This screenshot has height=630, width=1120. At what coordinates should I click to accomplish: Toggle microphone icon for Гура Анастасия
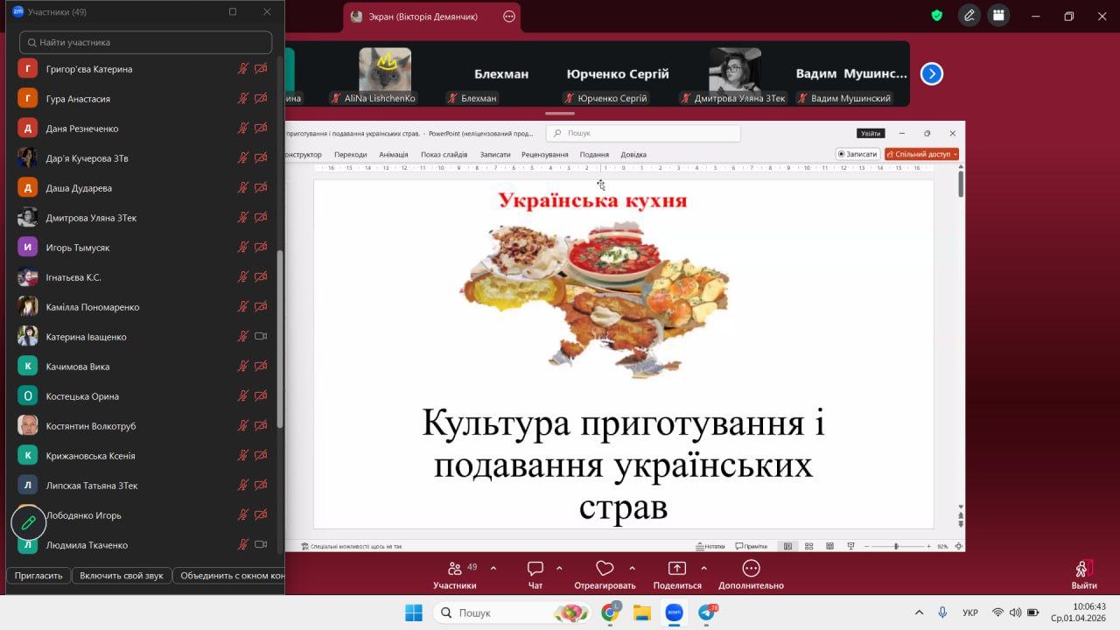pos(243,98)
